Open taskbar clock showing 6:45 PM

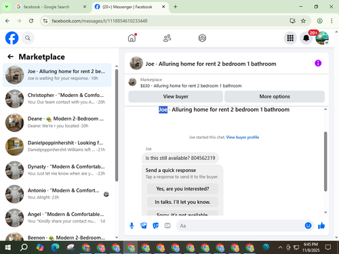click(311, 247)
